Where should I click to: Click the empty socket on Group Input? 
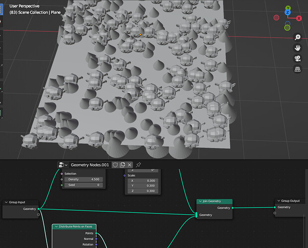(x=39, y=215)
